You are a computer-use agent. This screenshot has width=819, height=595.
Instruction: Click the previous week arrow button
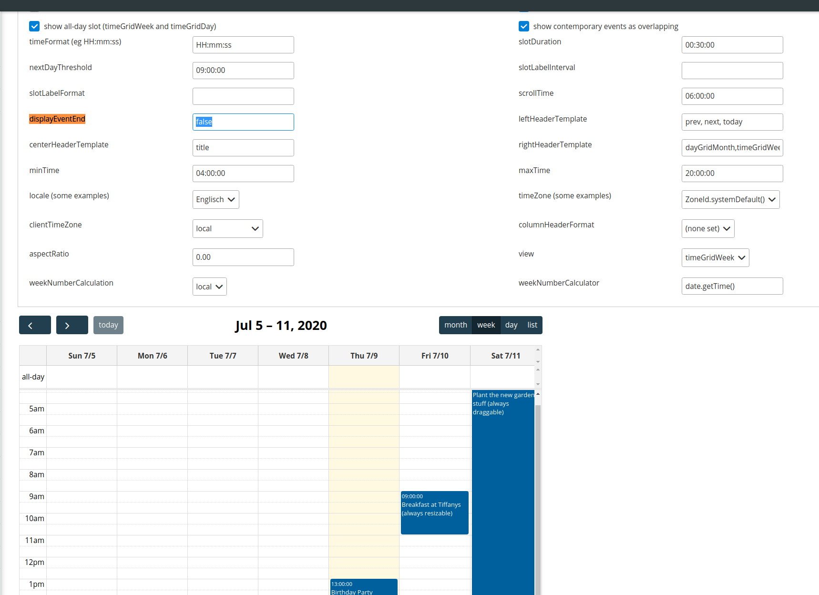(x=35, y=325)
